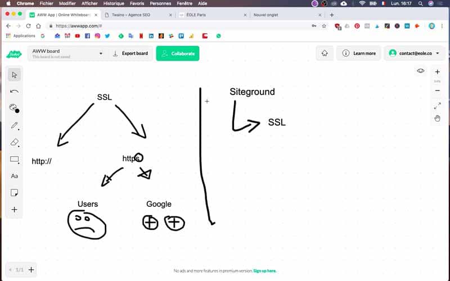The height and width of the screenshot is (281, 450).
Task: Click the Pinterest extension icon
Action: point(357,26)
